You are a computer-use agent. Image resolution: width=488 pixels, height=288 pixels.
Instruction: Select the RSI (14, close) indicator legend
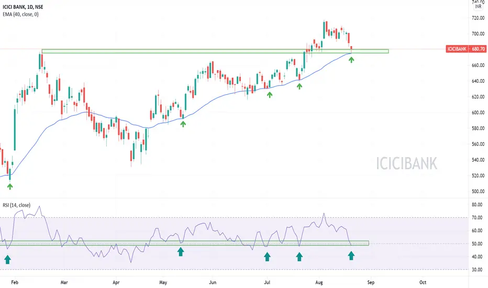coord(17,205)
